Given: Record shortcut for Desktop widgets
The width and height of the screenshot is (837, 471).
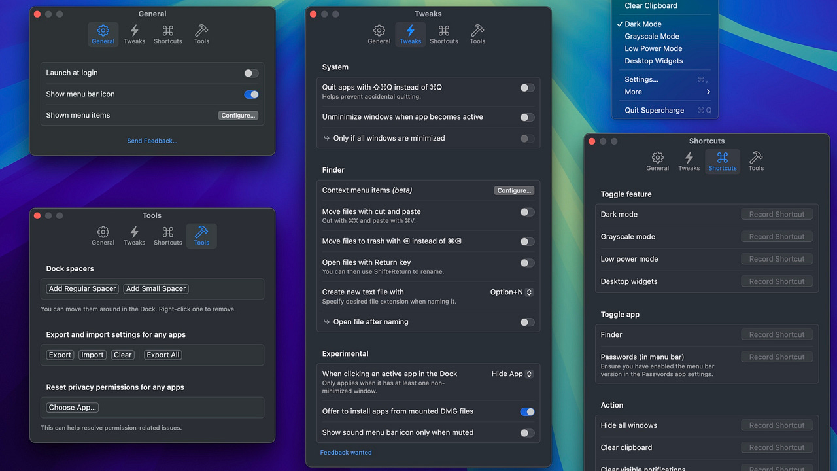Looking at the screenshot, I should 777,281.
